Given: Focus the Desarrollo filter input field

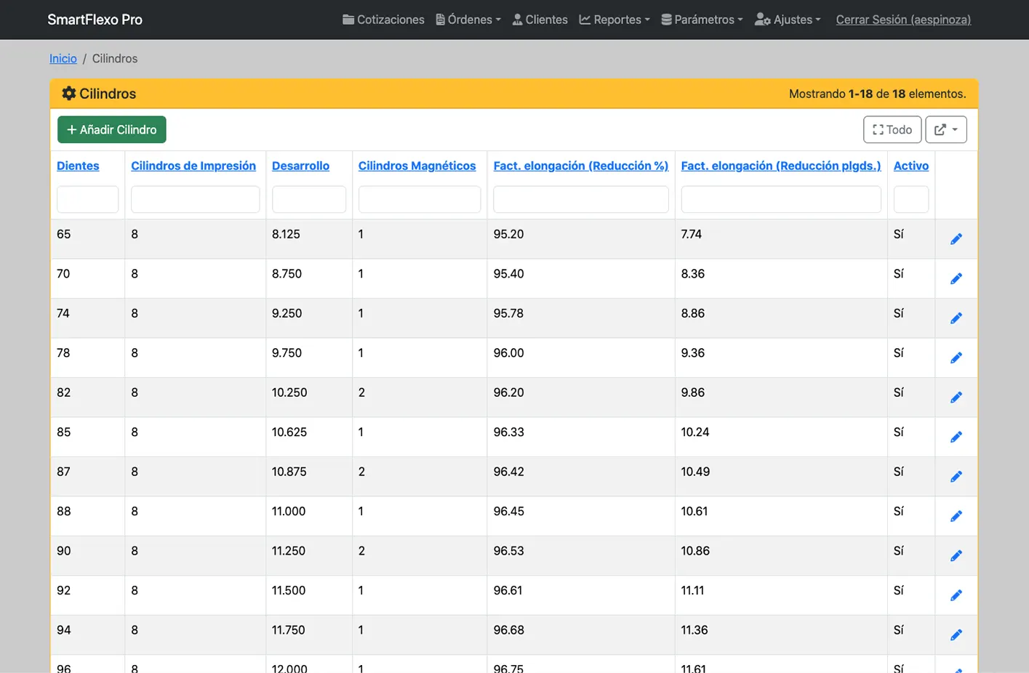Looking at the screenshot, I should coord(308,199).
